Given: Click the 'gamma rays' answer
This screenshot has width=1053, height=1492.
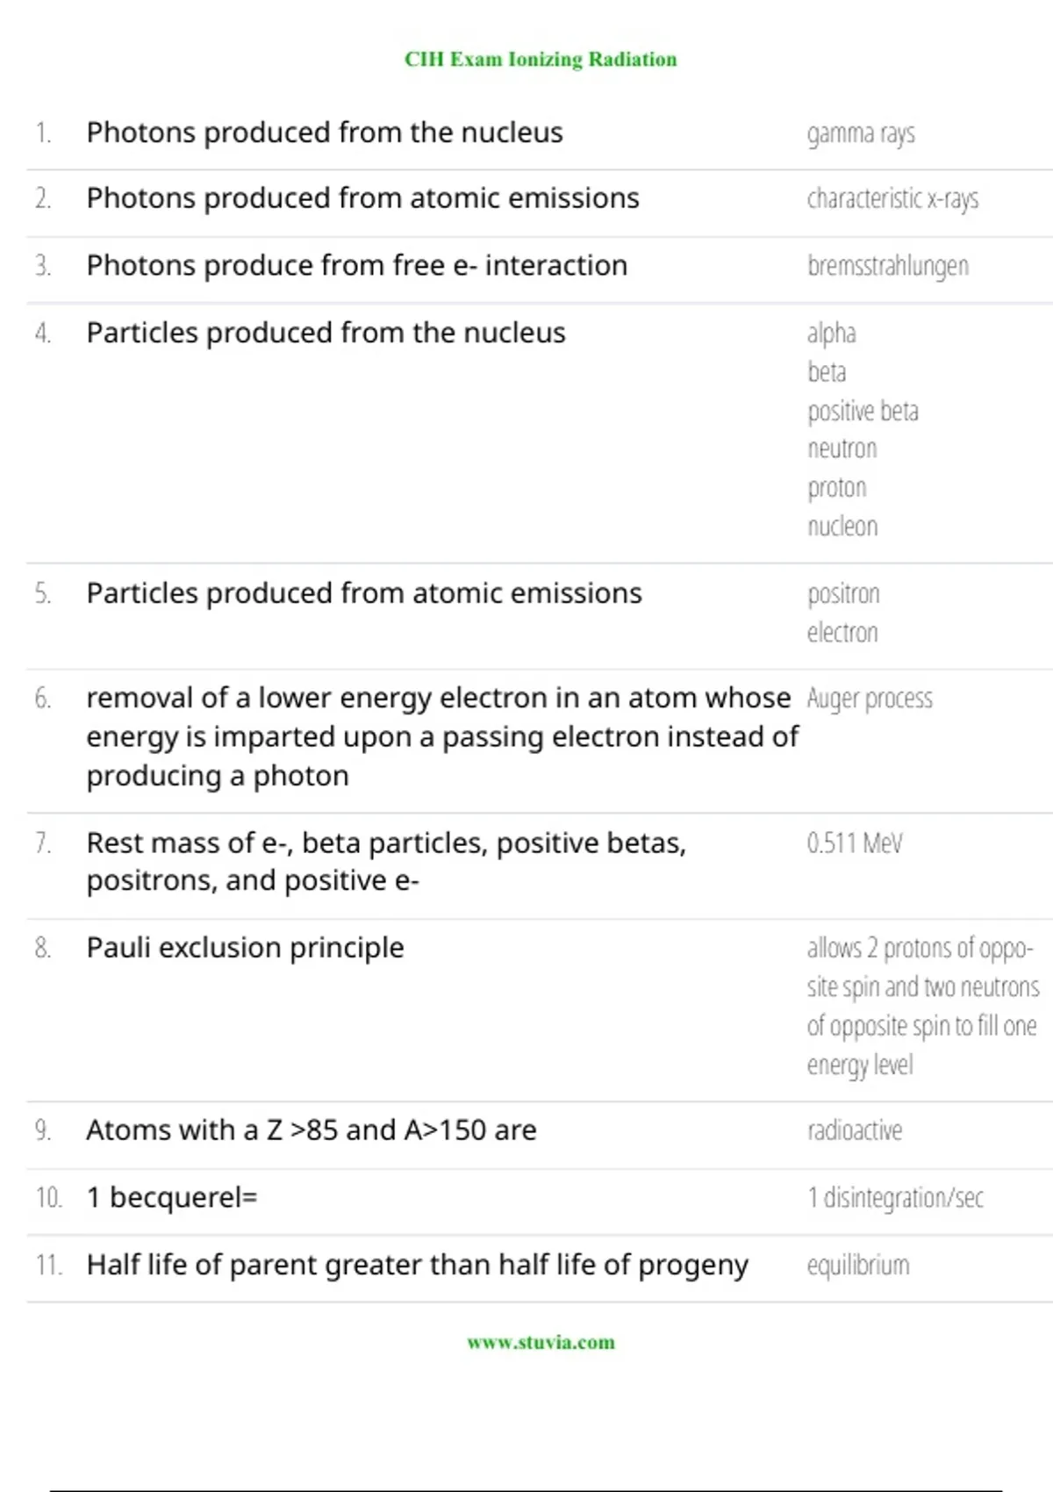Looking at the screenshot, I should point(861,134).
